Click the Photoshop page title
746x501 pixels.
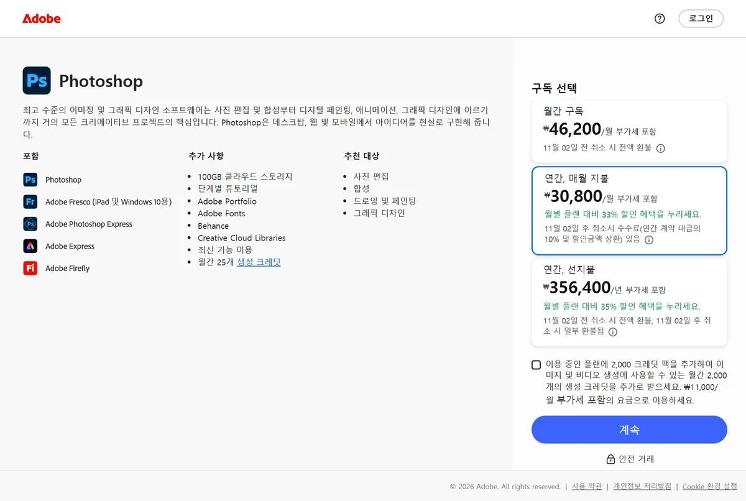coord(101,81)
